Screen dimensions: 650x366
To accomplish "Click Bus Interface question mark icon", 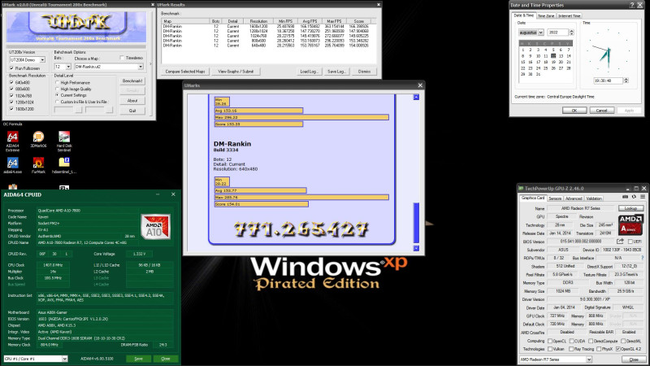I will click(643, 258).
